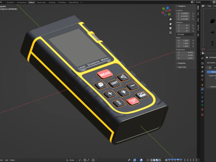Open the Tool properties tab icon

tap(202, 58)
